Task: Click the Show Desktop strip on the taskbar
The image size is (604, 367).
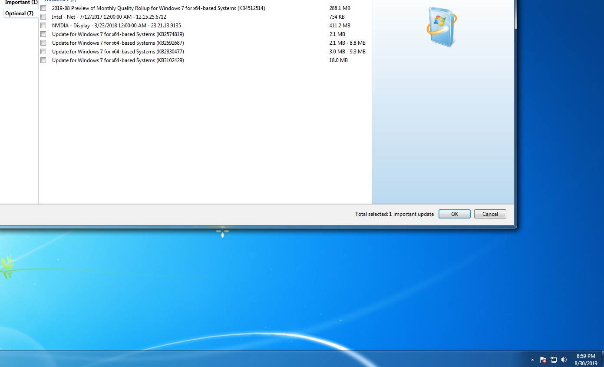Action: (x=601, y=360)
